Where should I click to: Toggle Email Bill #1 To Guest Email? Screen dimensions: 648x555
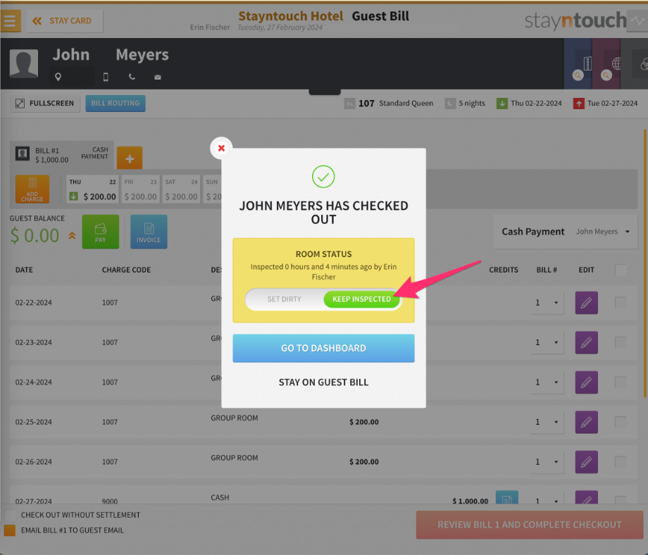tap(9, 530)
